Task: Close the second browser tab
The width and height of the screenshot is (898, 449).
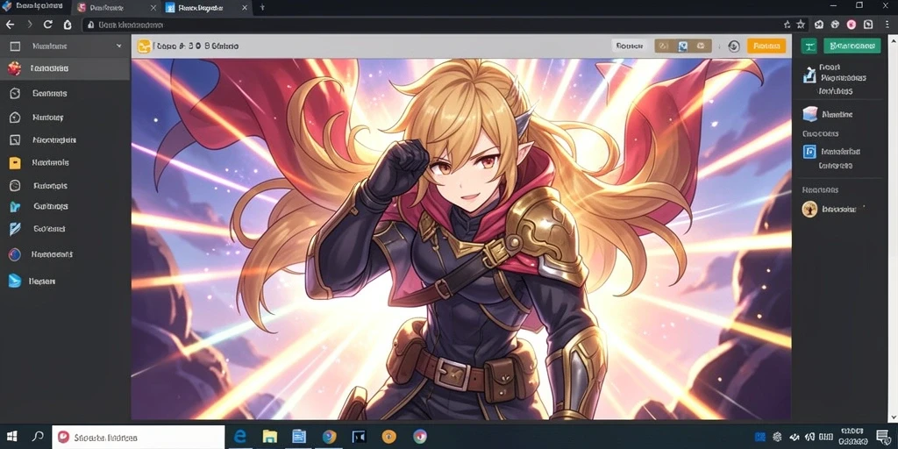Action: pyautogui.click(x=153, y=8)
